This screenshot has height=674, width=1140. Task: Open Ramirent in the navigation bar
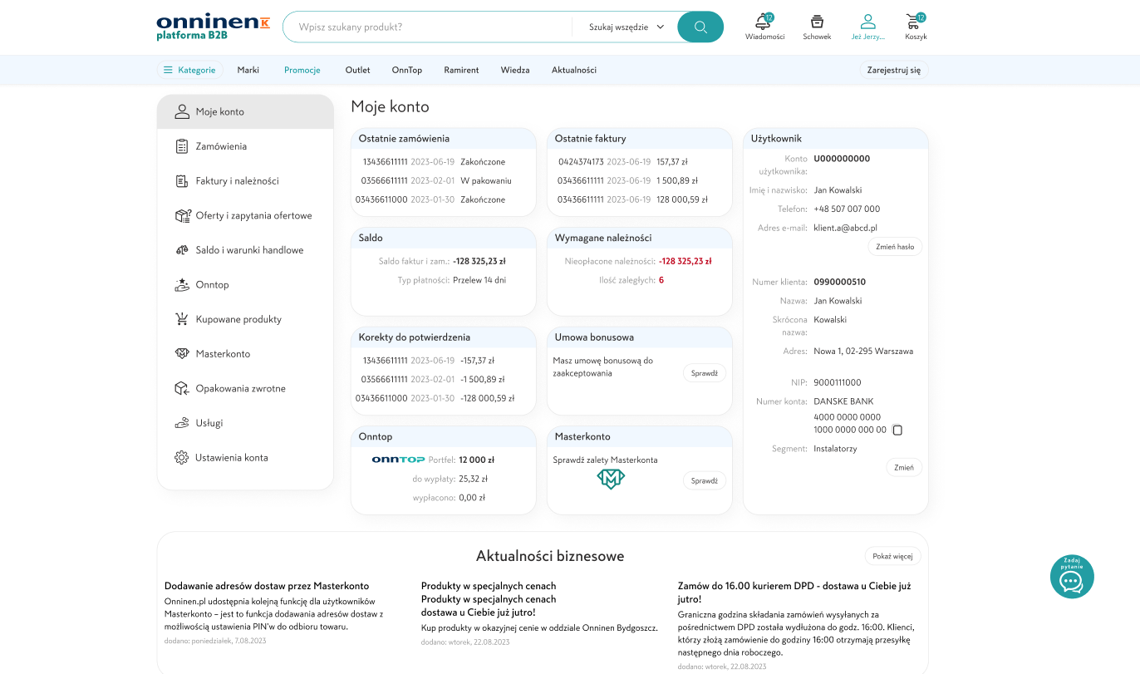(461, 70)
